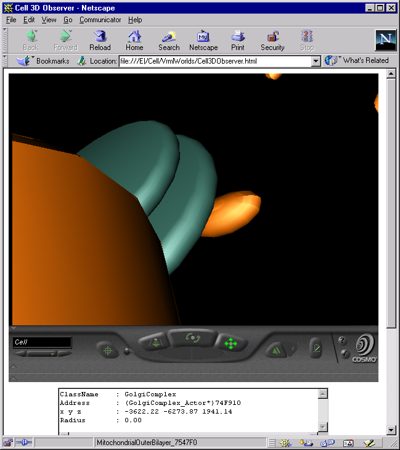
Task: Open the Bookmarks dropdown menu
Action: pyautogui.click(x=43, y=61)
